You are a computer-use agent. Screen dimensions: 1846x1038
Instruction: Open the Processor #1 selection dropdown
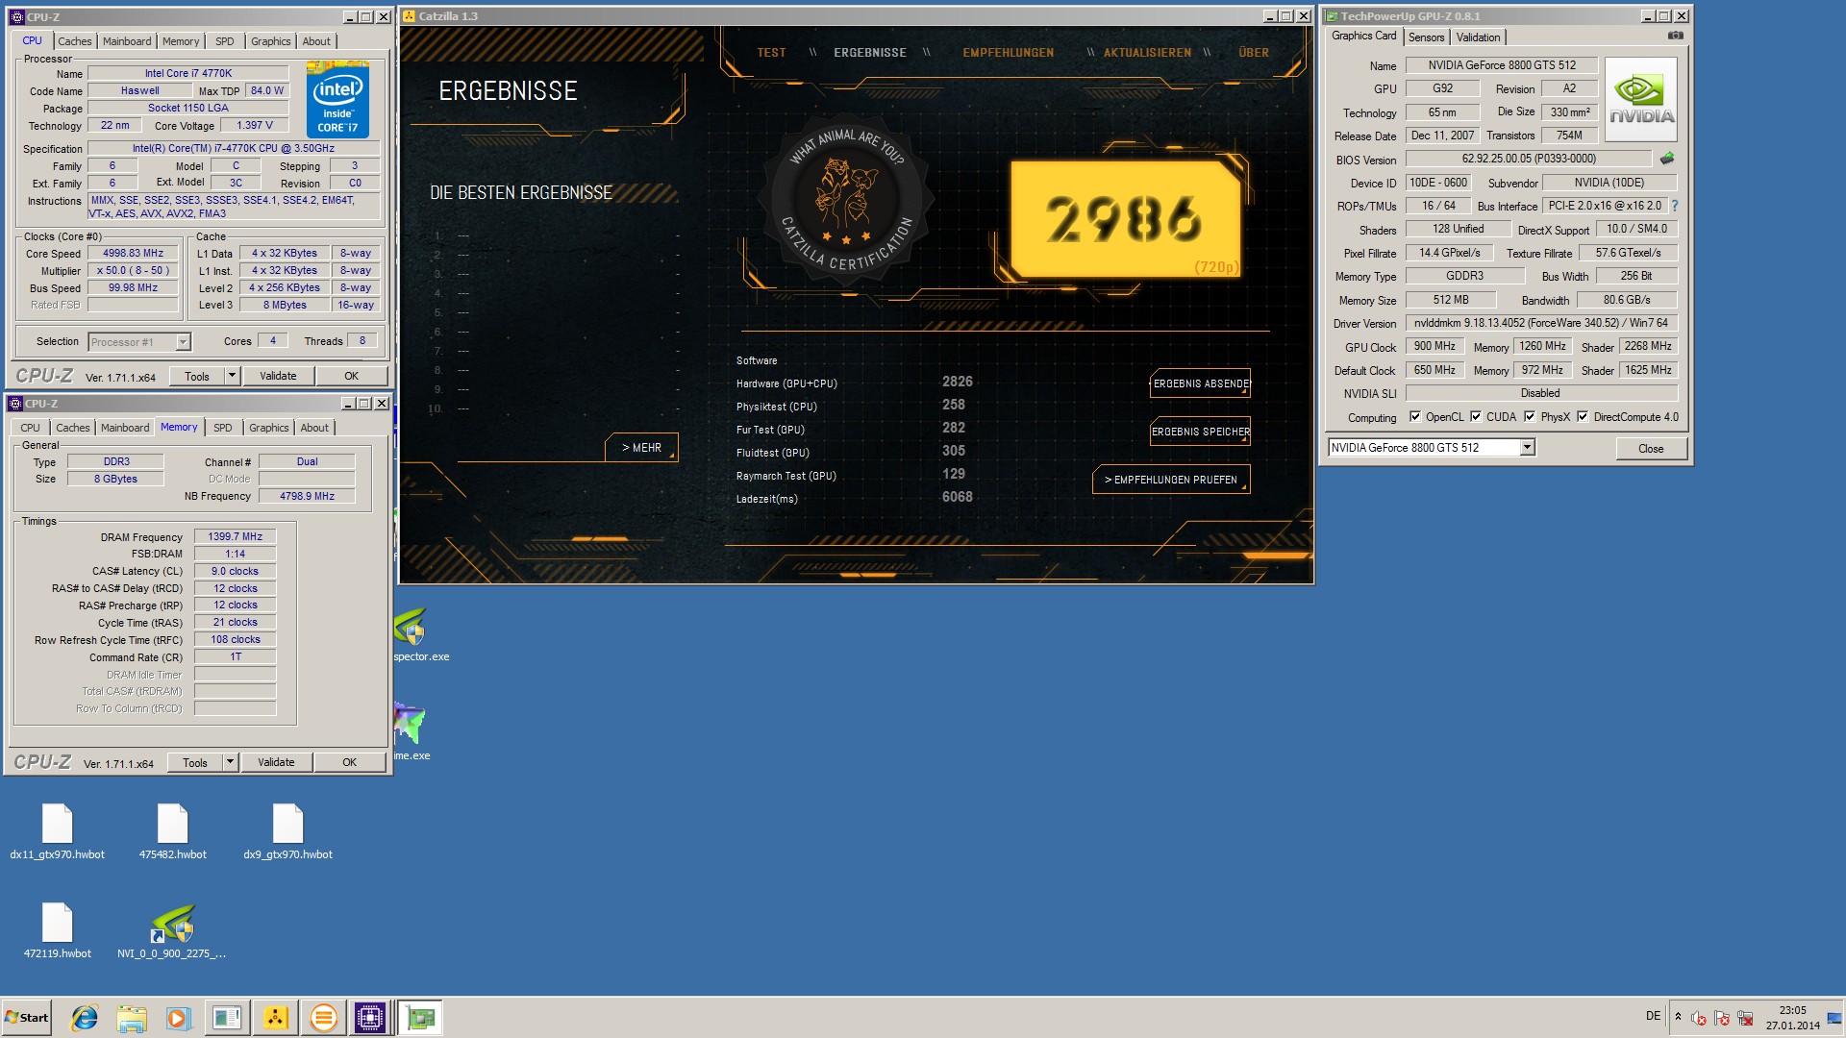tap(183, 342)
